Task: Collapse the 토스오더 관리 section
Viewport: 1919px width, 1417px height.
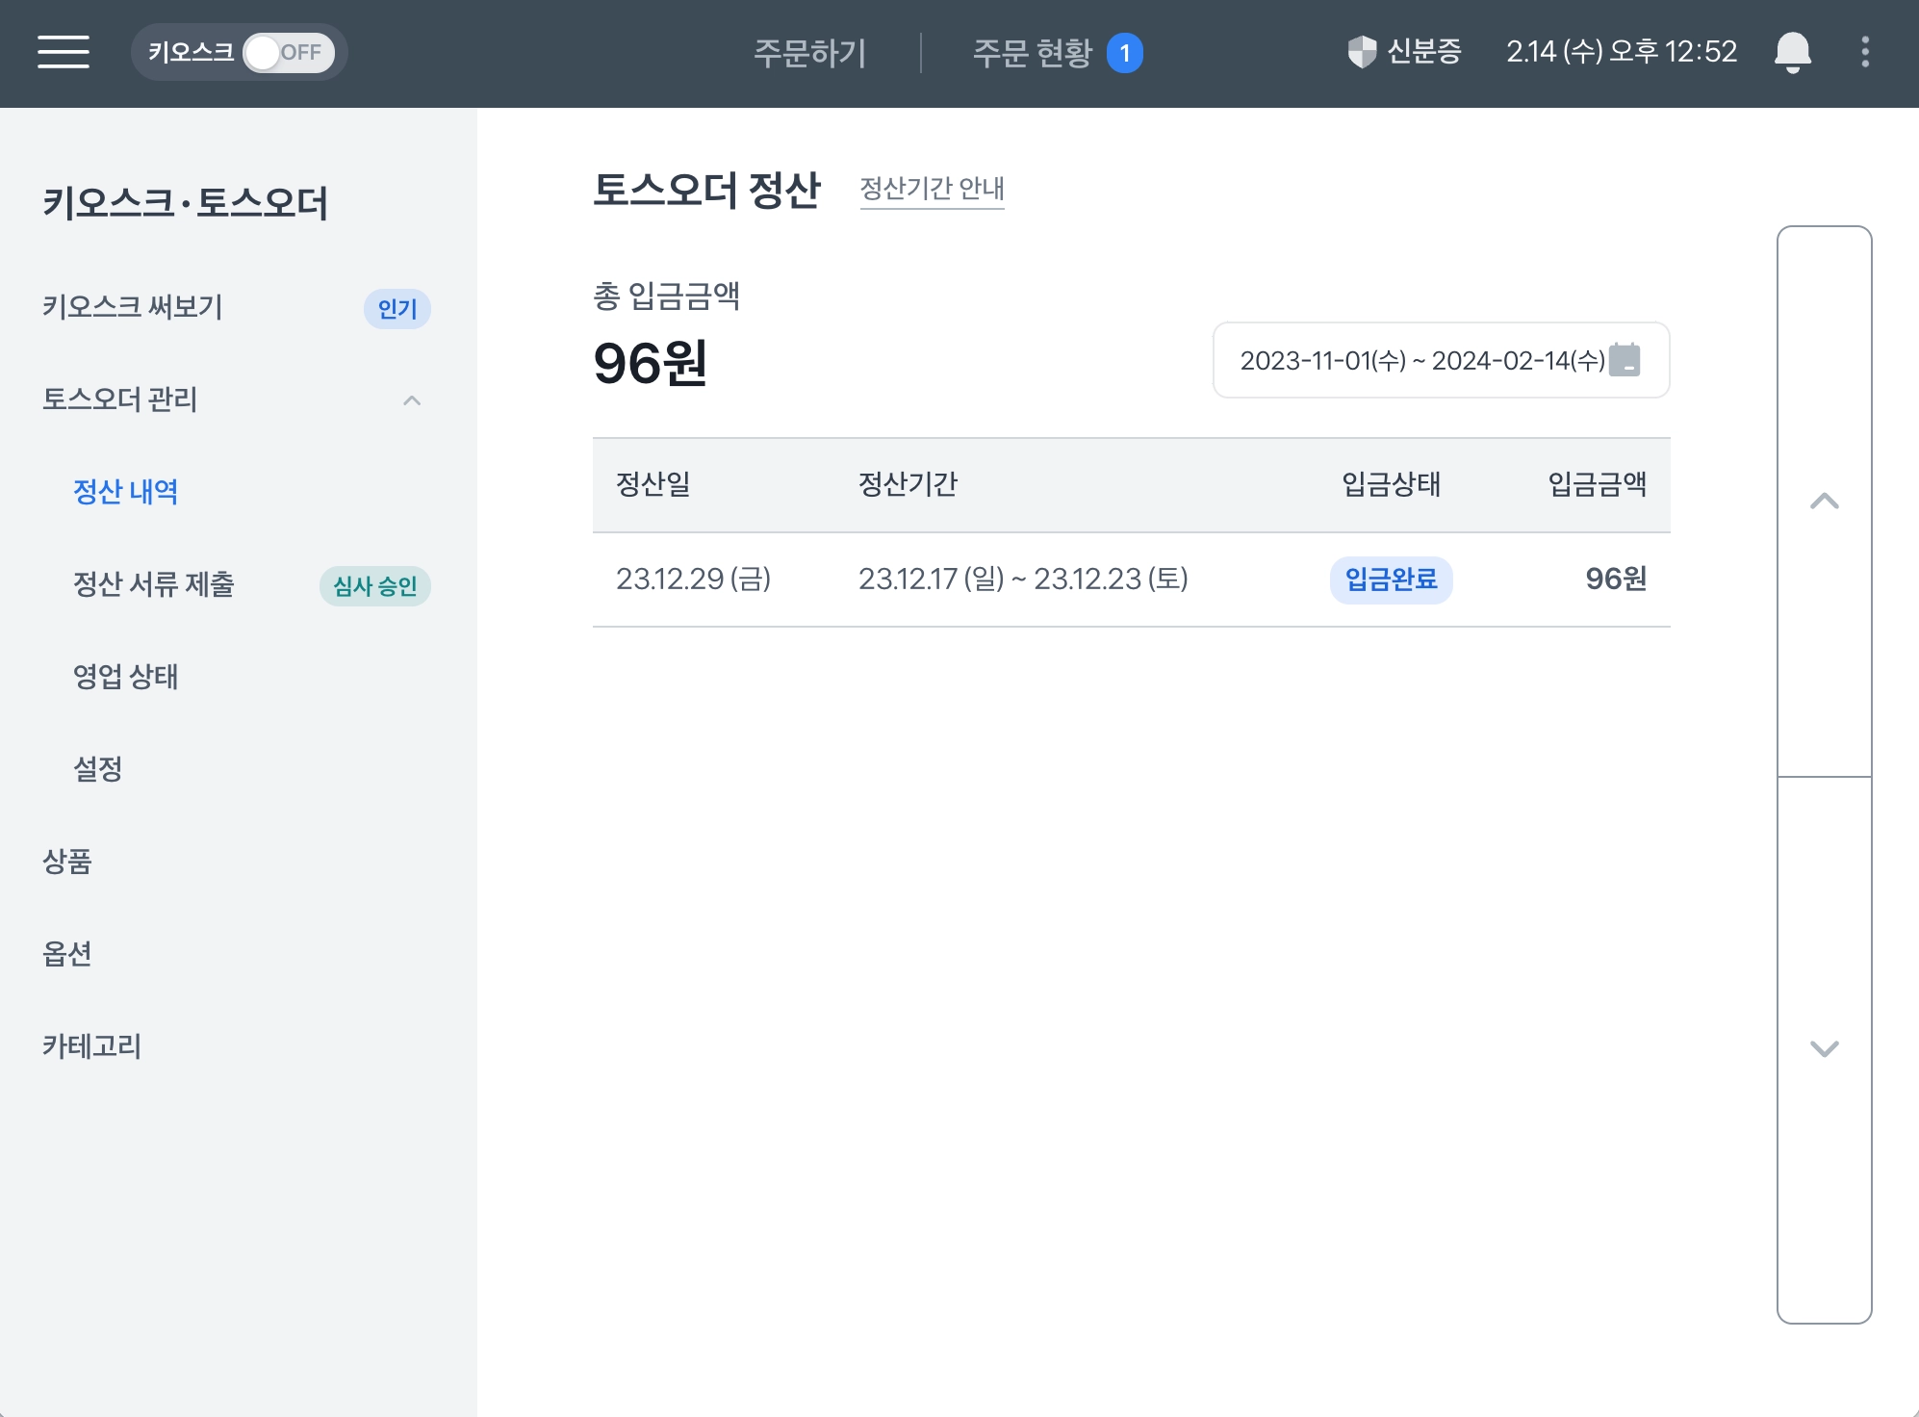Action: click(x=412, y=399)
